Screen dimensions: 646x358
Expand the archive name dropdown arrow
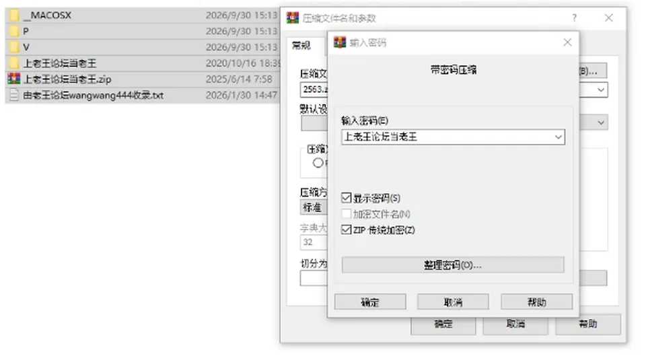[x=601, y=89]
